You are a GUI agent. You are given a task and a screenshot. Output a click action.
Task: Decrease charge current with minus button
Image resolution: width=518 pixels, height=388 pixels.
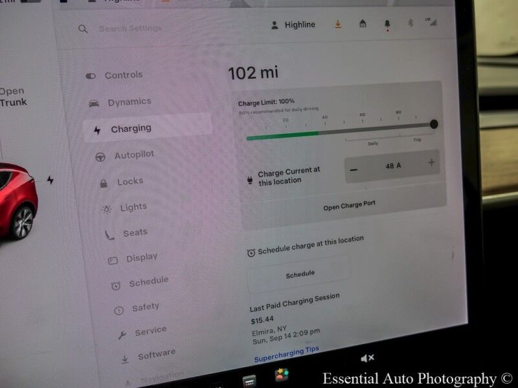354,169
